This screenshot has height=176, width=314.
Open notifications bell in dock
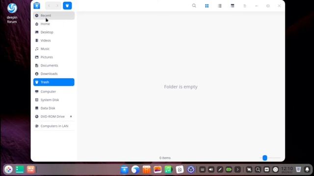click(x=307, y=170)
